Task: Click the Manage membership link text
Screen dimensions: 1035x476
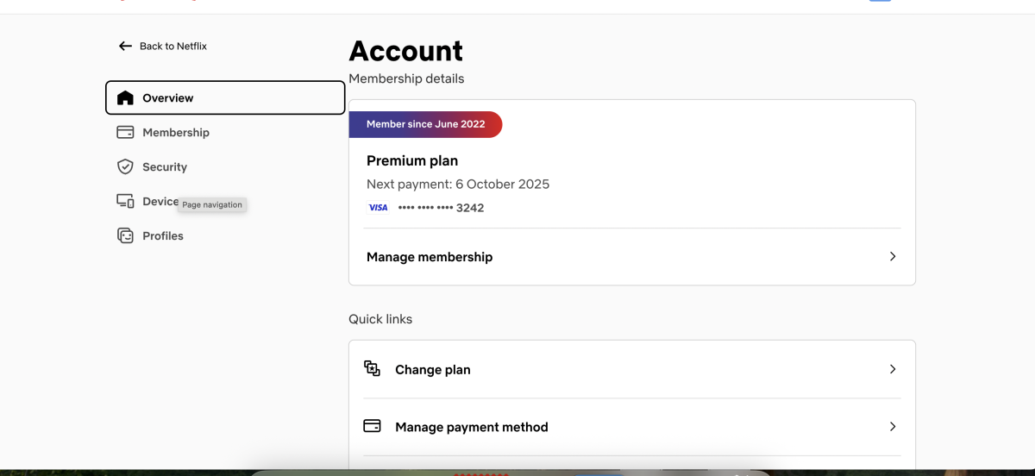Action: click(430, 257)
